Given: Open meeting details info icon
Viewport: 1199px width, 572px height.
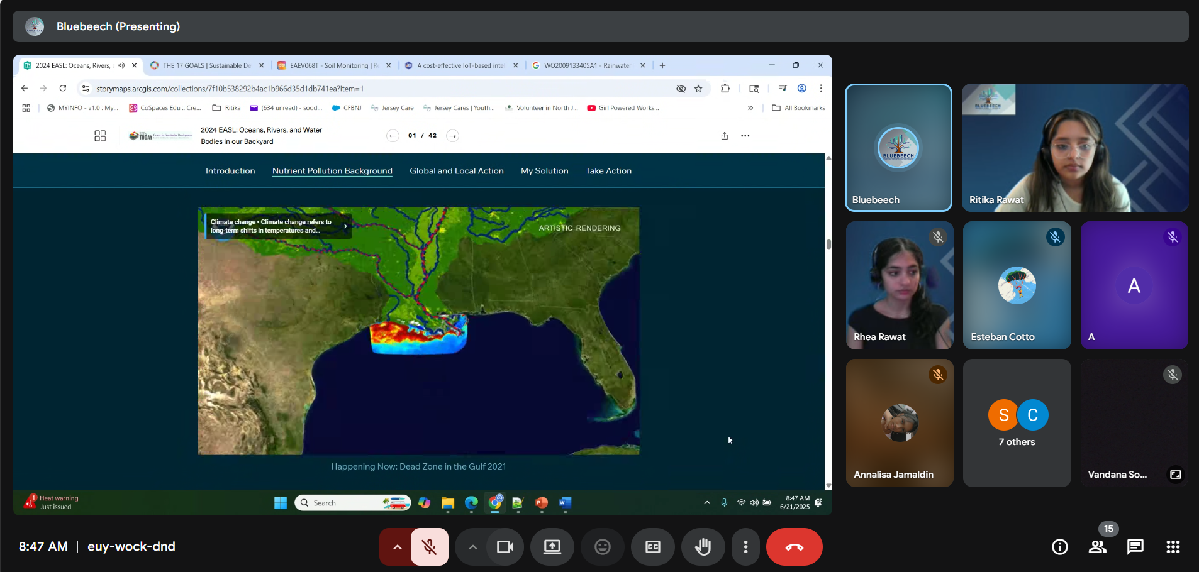Looking at the screenshot, I should (x=1059, y=547).
